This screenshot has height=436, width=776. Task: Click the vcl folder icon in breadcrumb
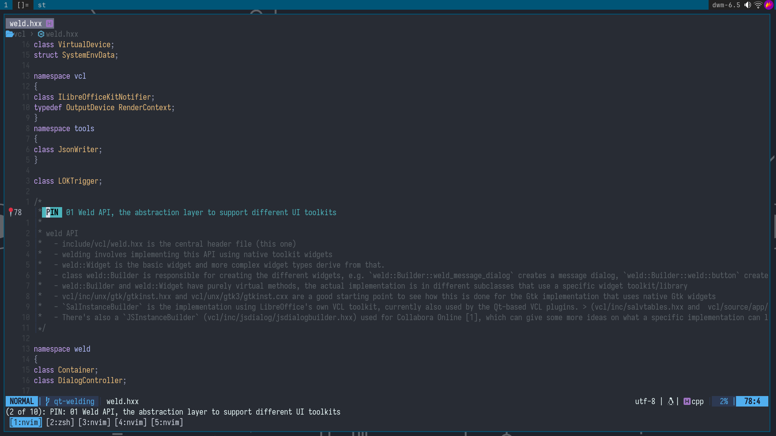[9, 34]
